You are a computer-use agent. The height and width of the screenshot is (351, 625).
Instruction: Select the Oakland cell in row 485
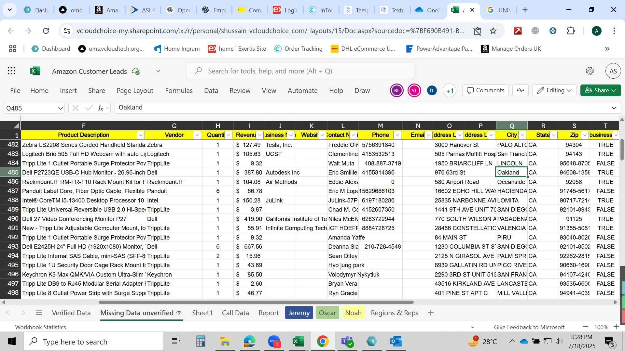pos(511,173)
